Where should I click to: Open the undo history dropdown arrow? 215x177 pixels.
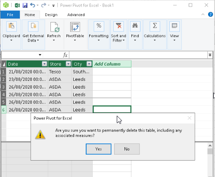pos(37,5)
